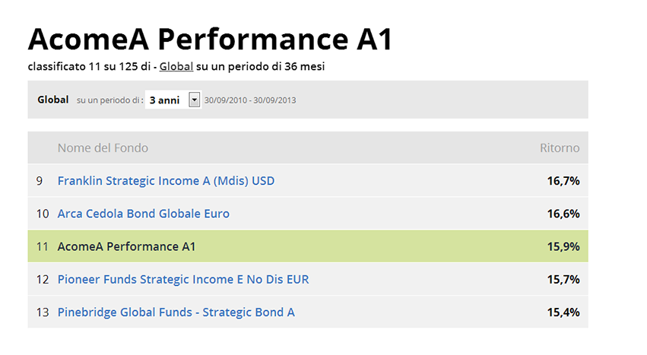This screenshot has height=355, width=647.
Task: Click the bold Global label in filter bar
Action: [52, 100]
